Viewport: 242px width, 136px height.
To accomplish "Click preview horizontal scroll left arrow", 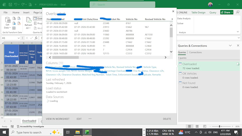I will (x=50, y=57).
